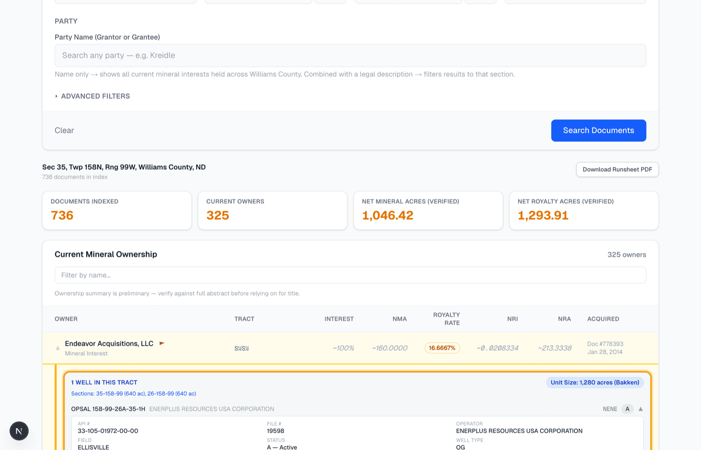Click the orange flag next to Endeavor Acquisitions
701x450 pixels.
point(162,343)
